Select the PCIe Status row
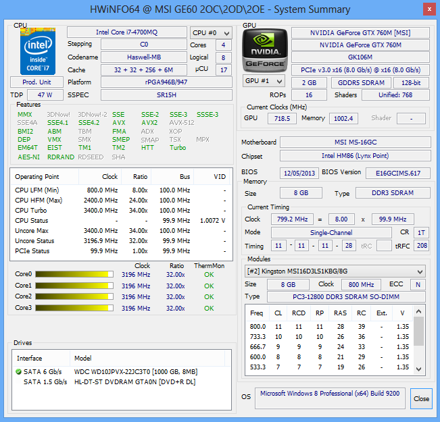This screenshot has height=422, width=440. pos(121,251)
